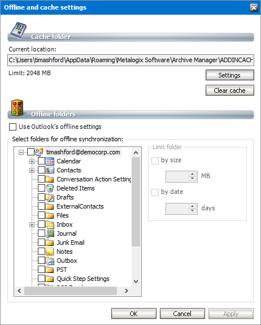Check the Journal folder checkbox

click(x=41, y=233)
